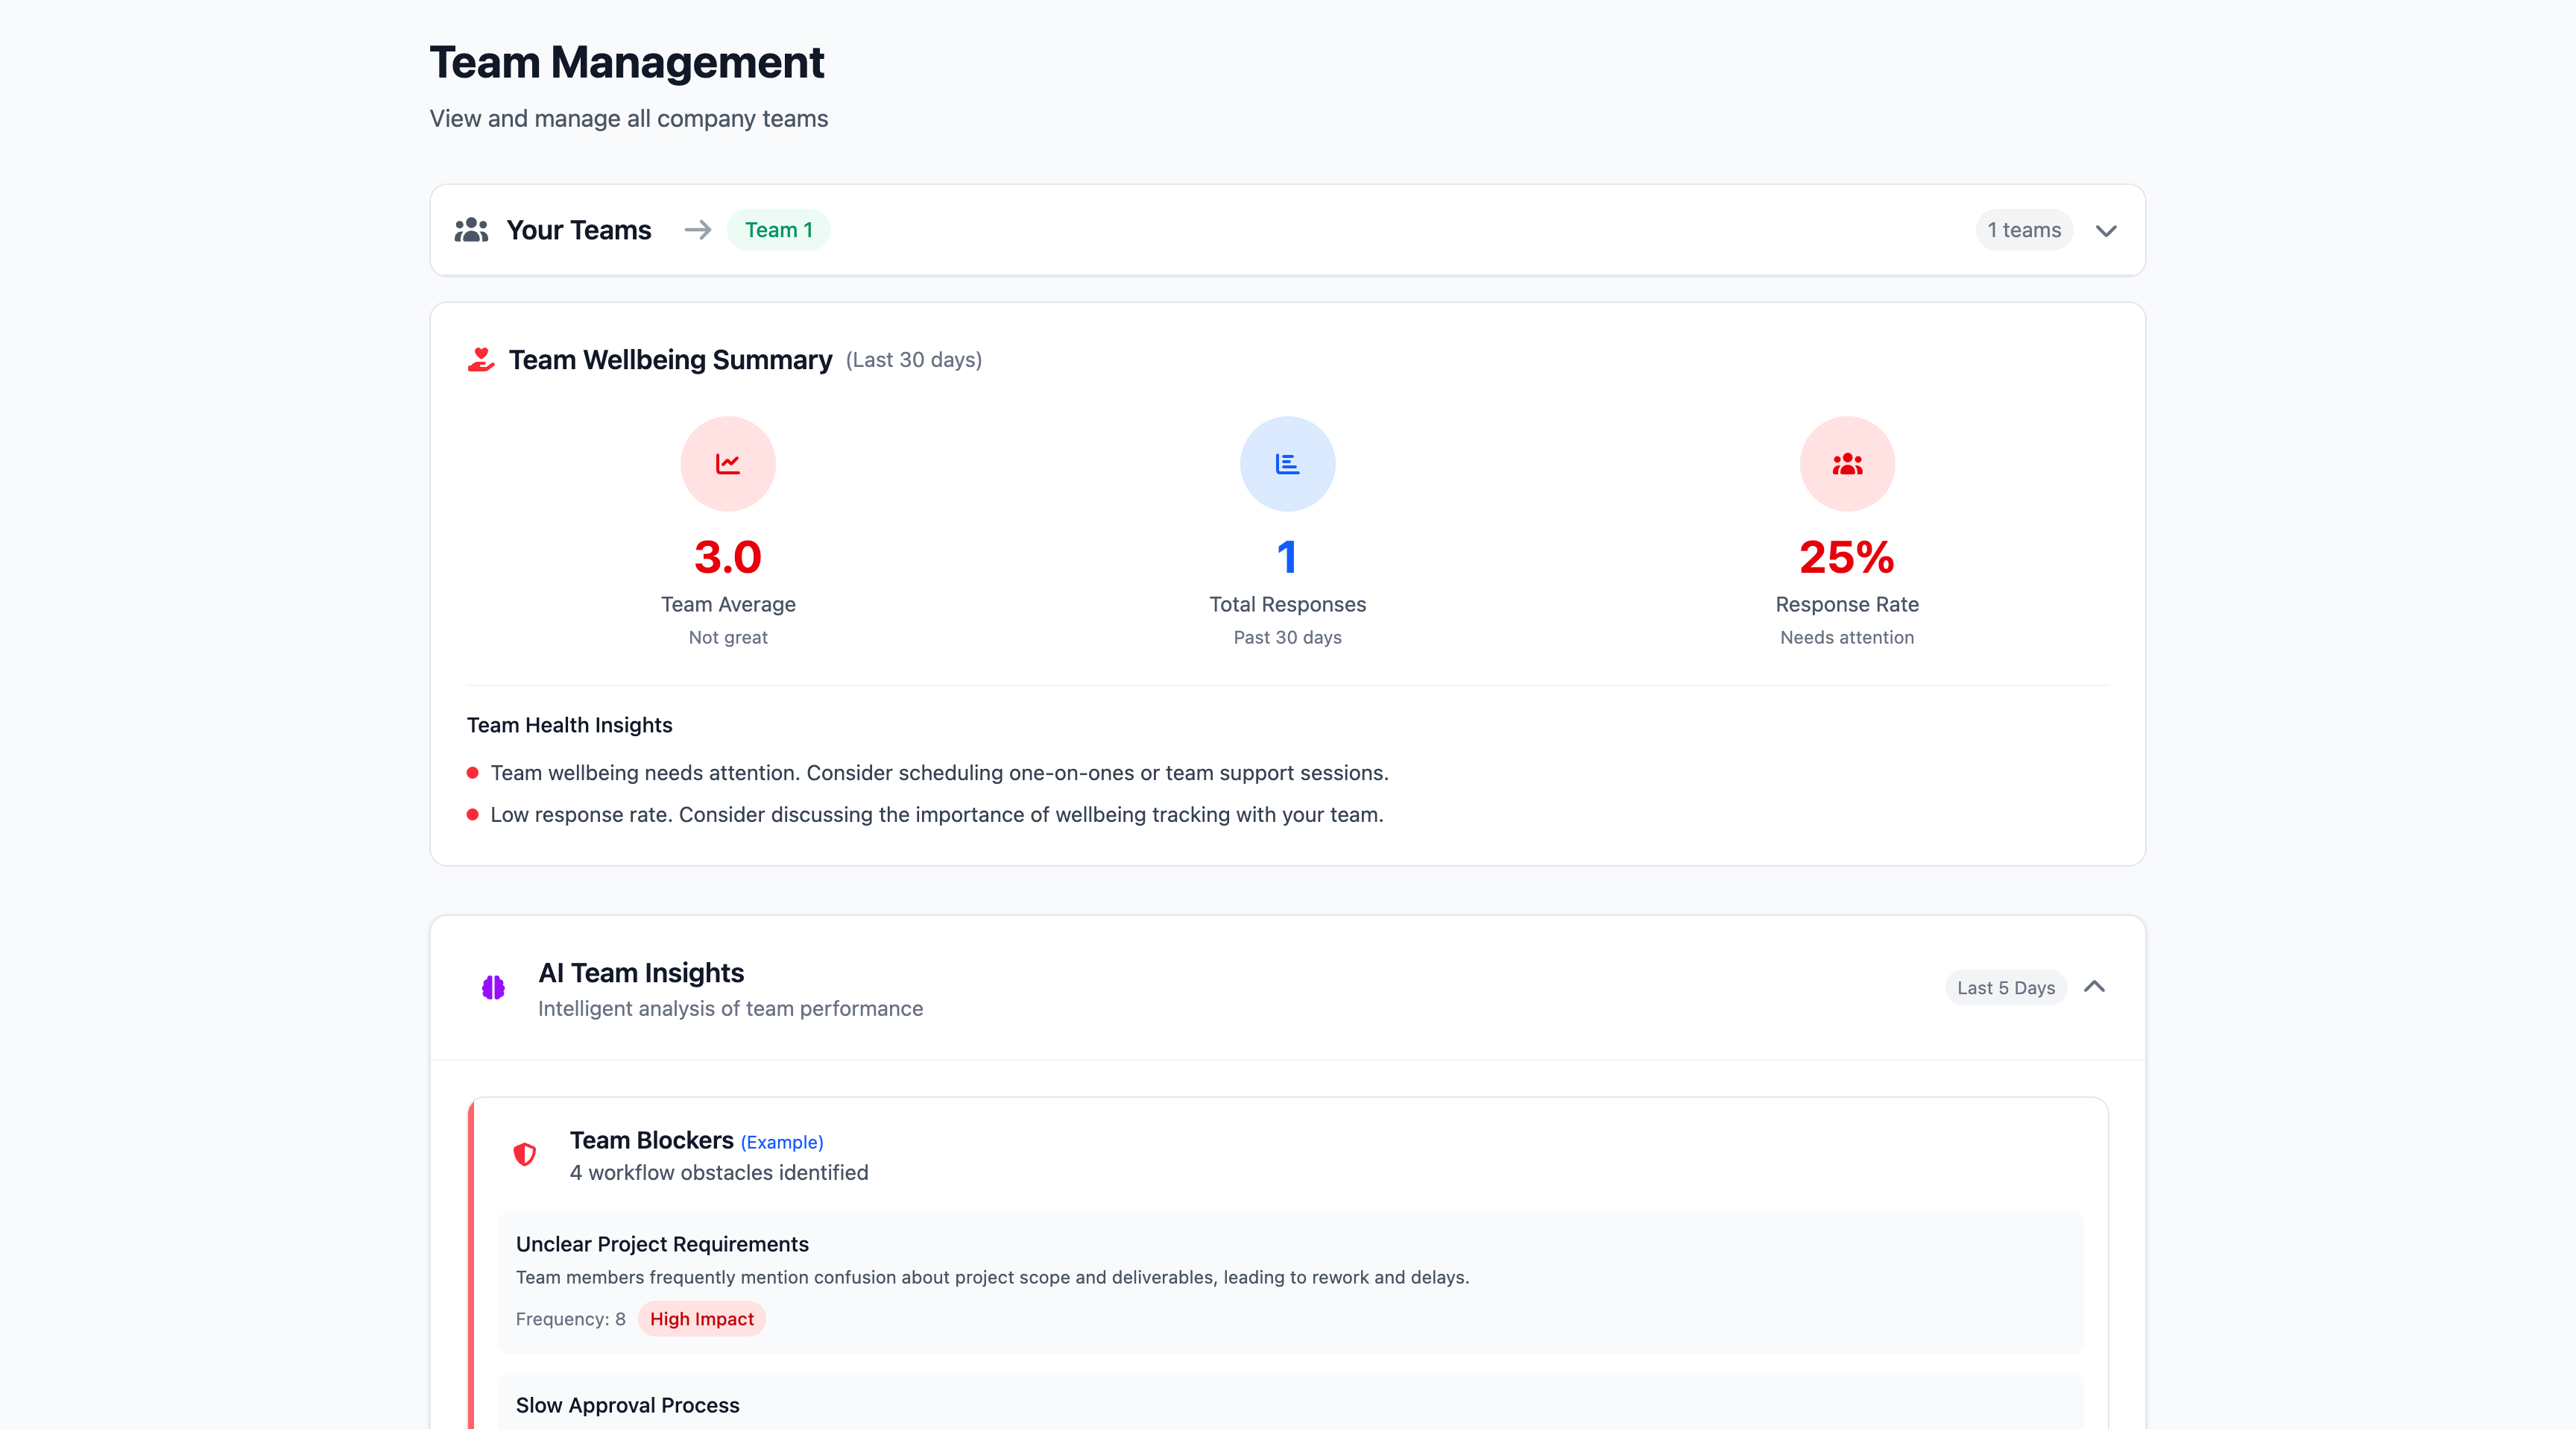
Task: Click the 25% response rate value
Action: click(1847, 557)
